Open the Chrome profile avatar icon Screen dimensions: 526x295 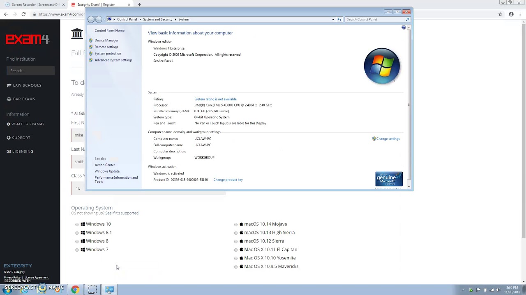click(x=511, y=14)
